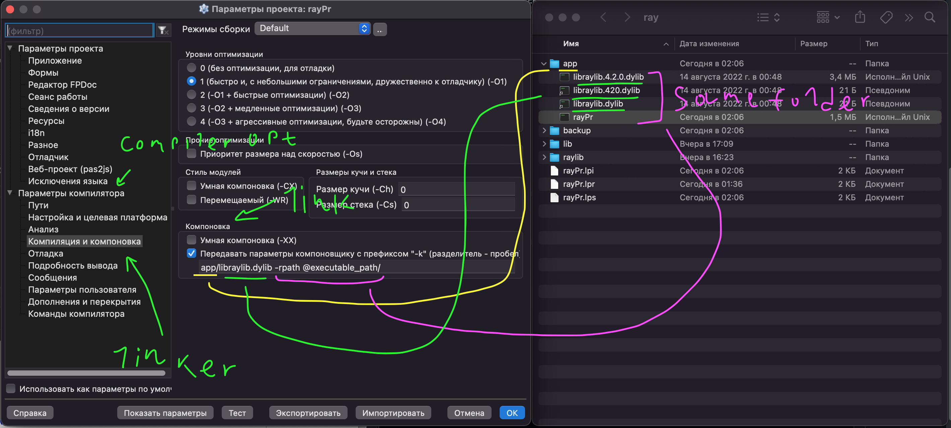Image resolution: width=951 pixels, height=428 pixels.
Task: Click the app folder icon in Finder
Action: tap(555, 64)
